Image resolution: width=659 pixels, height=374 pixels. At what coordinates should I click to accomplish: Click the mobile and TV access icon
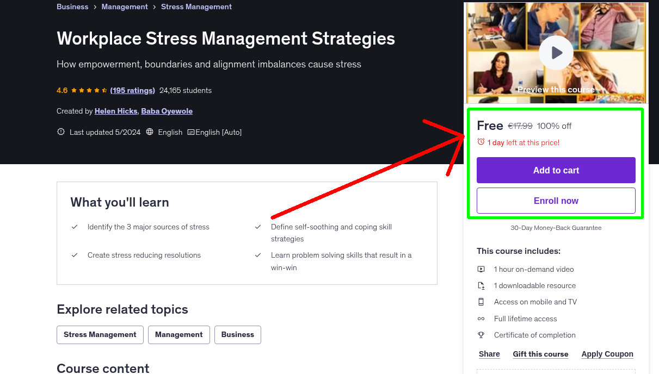click(x=482, y=302)
